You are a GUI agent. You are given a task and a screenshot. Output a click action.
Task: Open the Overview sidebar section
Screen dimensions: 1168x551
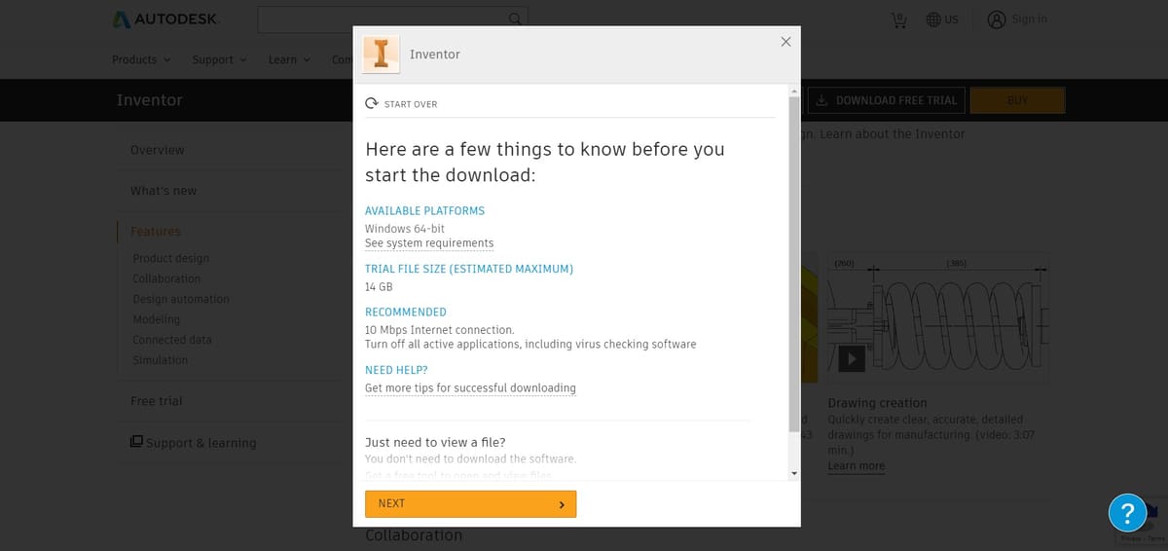[x=157, y=150]
